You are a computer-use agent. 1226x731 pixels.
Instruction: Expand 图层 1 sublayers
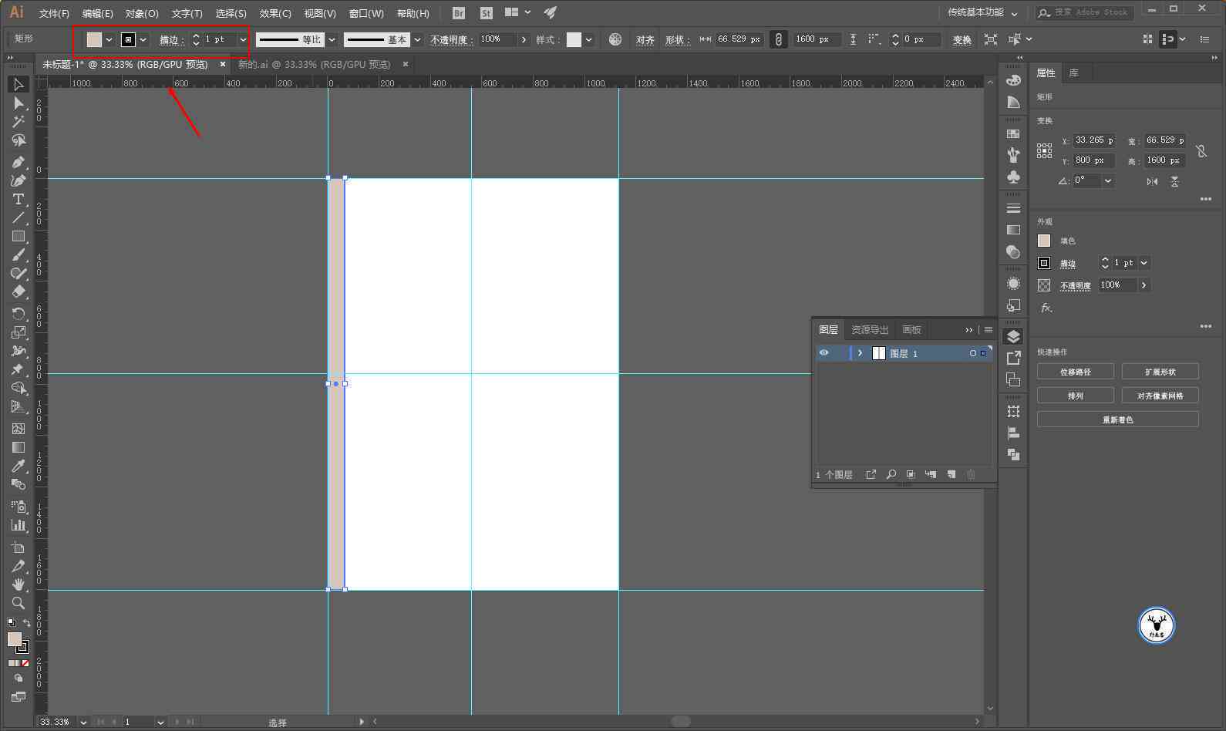click(x=860, y=352)
